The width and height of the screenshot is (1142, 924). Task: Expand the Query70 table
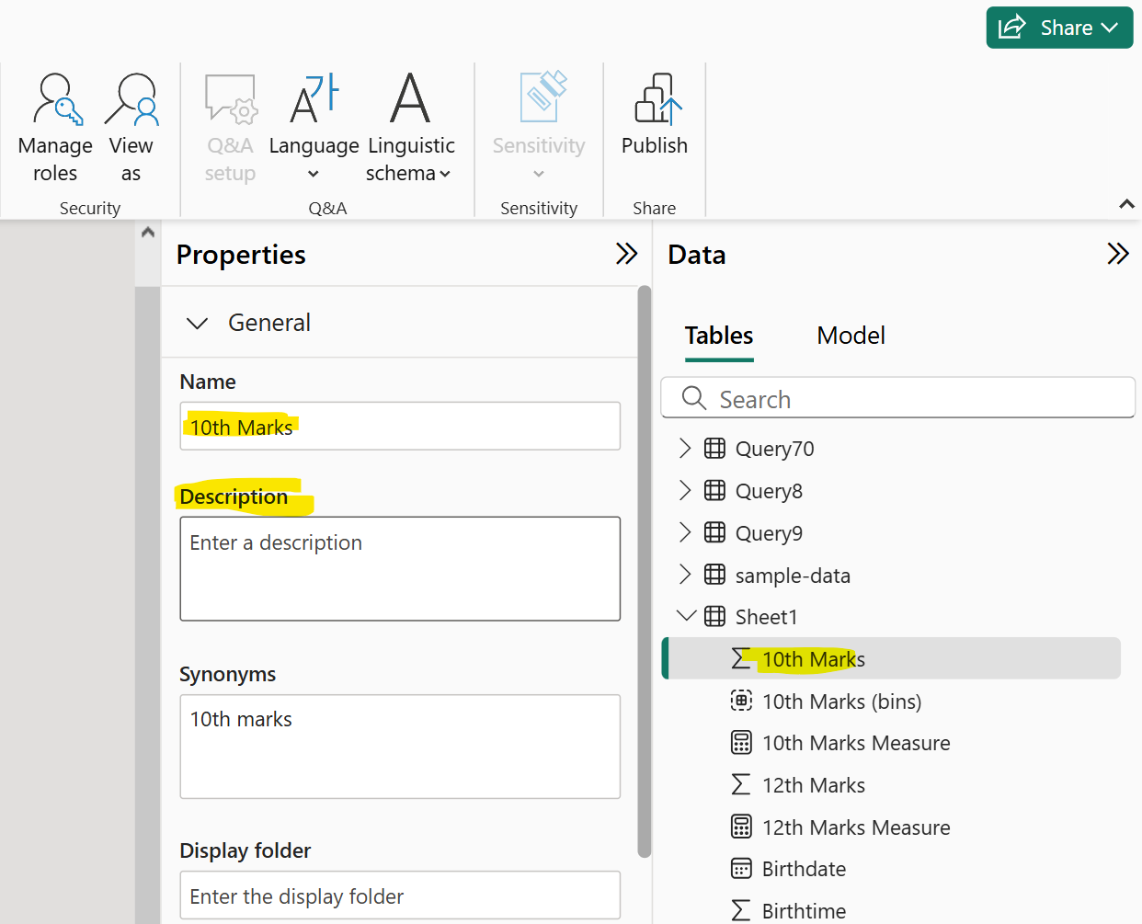coord(686,448)
